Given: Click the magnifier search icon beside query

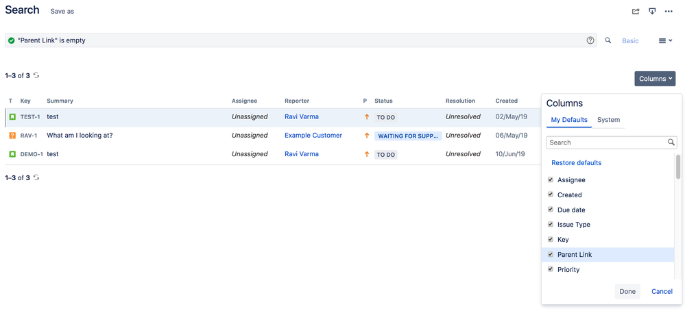Looking at the screenshot, I should (608, 40).
